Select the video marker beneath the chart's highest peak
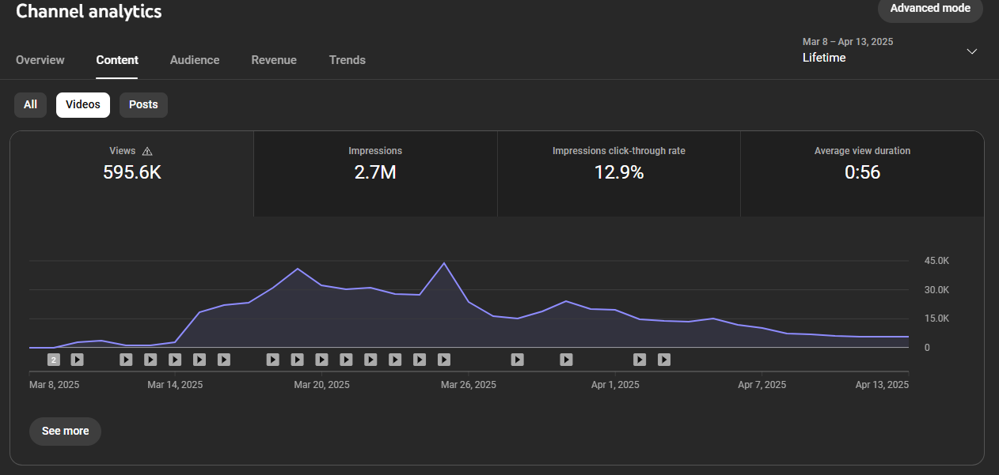Screen dimensions: 999x475 [x=444, y=360]
